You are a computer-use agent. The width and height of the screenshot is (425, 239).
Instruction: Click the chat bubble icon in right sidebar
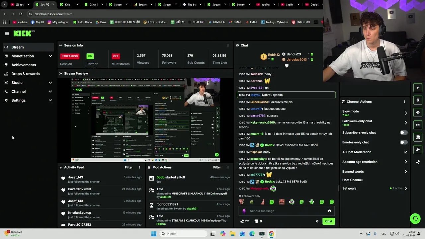pyautogui.click(x=418, y=113)
